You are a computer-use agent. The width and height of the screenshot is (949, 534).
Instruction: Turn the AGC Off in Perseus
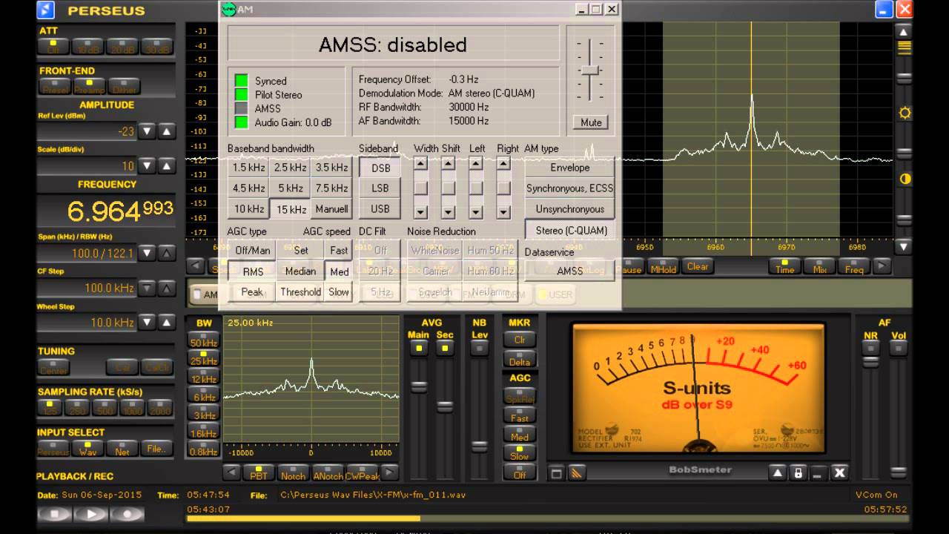(x=520, y=472)
